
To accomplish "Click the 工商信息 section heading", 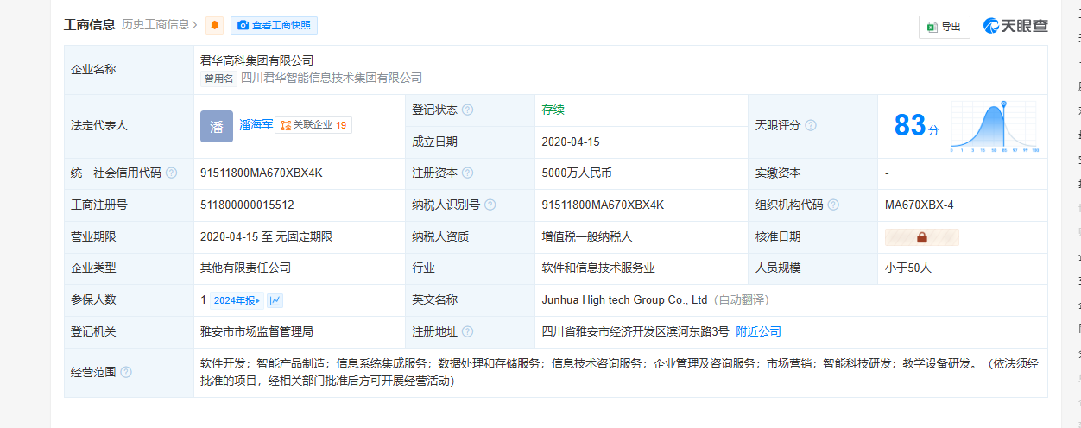I will tap(90, 24).
